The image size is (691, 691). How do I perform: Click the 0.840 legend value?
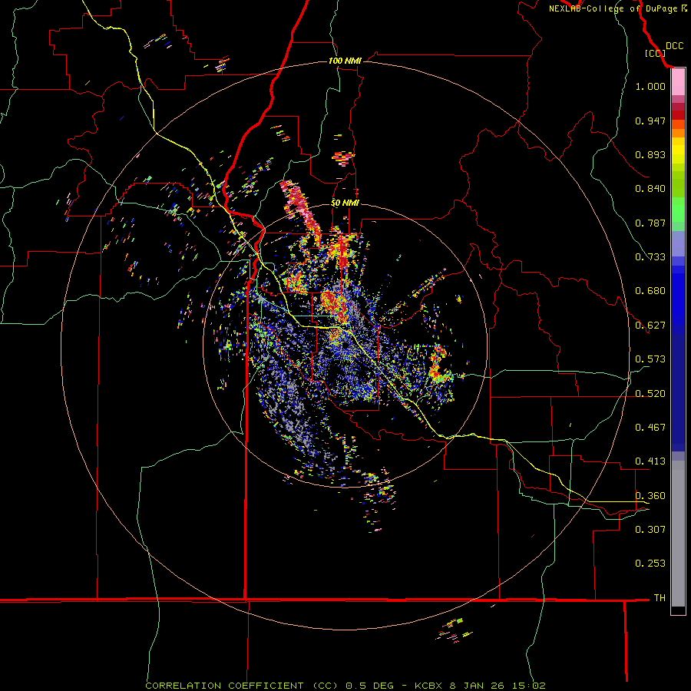(x=650, y=189)
